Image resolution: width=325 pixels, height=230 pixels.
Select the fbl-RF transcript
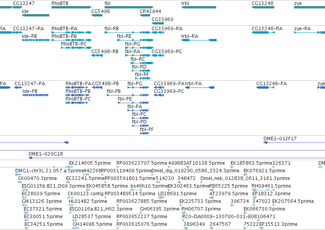[143, 78]
